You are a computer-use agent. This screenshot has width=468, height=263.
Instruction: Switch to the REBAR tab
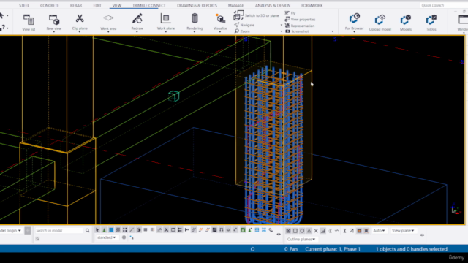(76, 5)
